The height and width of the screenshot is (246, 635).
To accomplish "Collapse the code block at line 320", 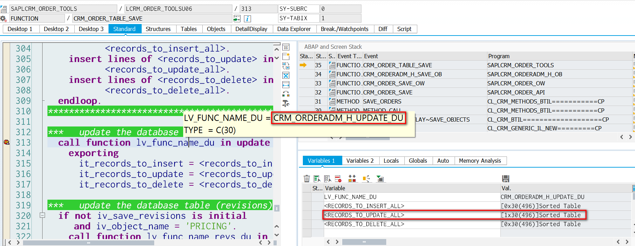I will pyautogui.click(x=43, y=215).
